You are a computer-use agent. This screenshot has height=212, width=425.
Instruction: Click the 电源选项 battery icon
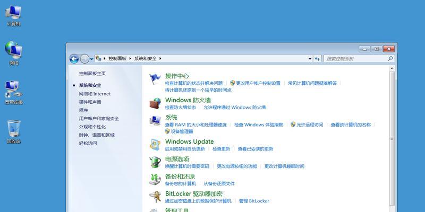(x=155, y=162)
